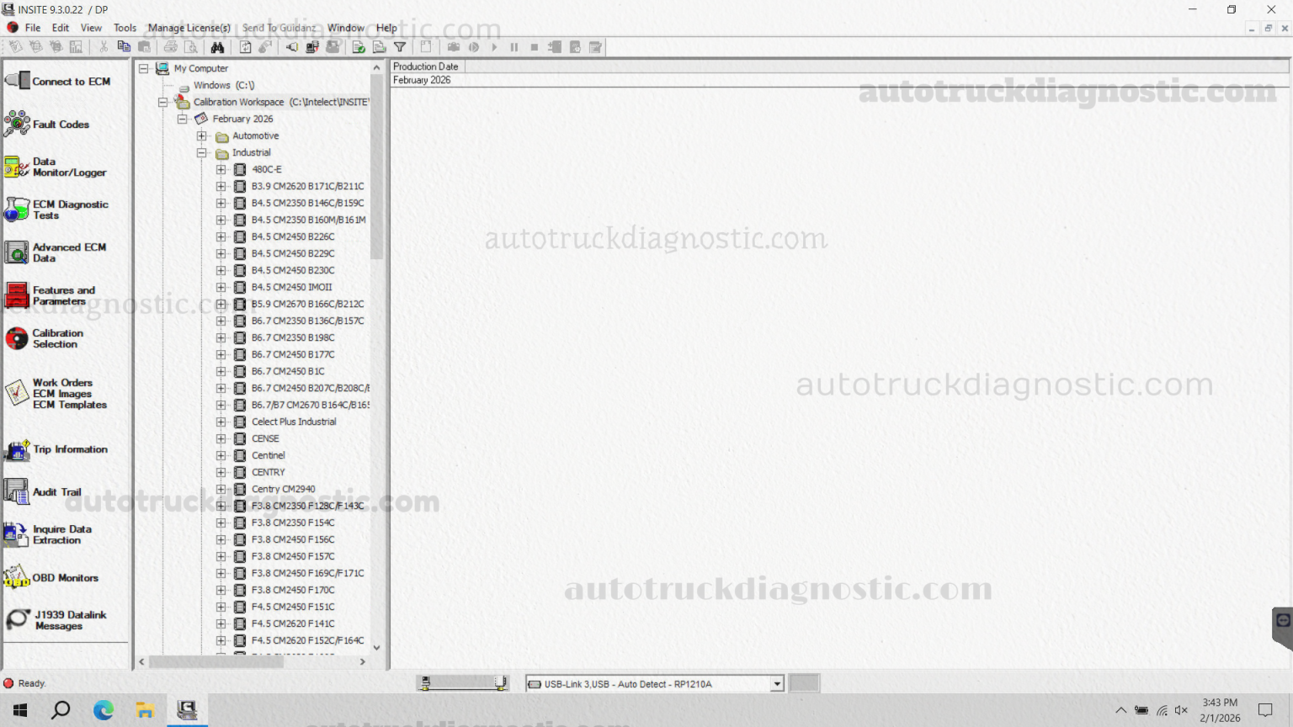This screenshot has width=1293, height=727.
Task: Open the File menu
Action: click(33, 28)
